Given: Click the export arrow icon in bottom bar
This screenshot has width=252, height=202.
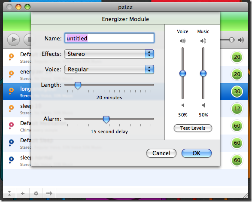Looking at the screenshot, I should pyautogui.click(x=49, y=193).
